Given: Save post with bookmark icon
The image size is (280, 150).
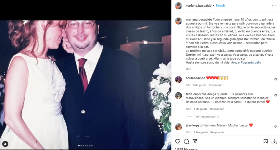Looking at the screenshot, I should (266, 141).
